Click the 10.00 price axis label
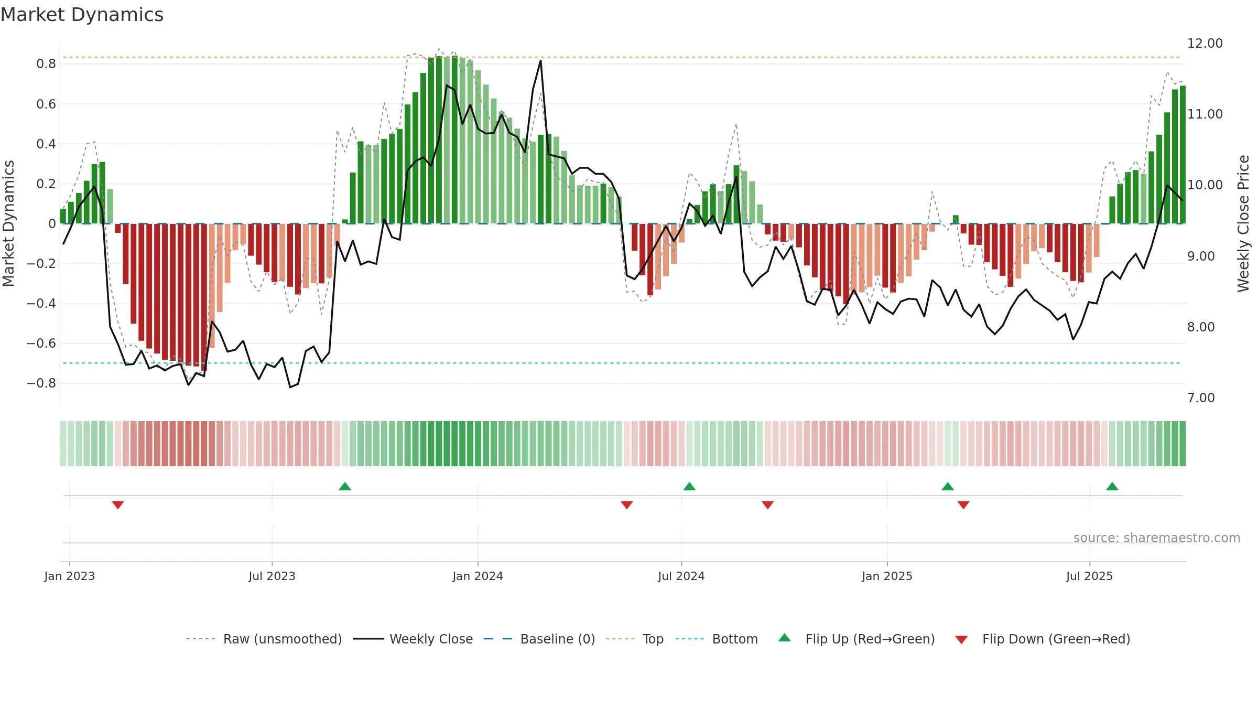Image resolution: width=1258 pixels, height=708 pixels. click(x=1205, y=185)
